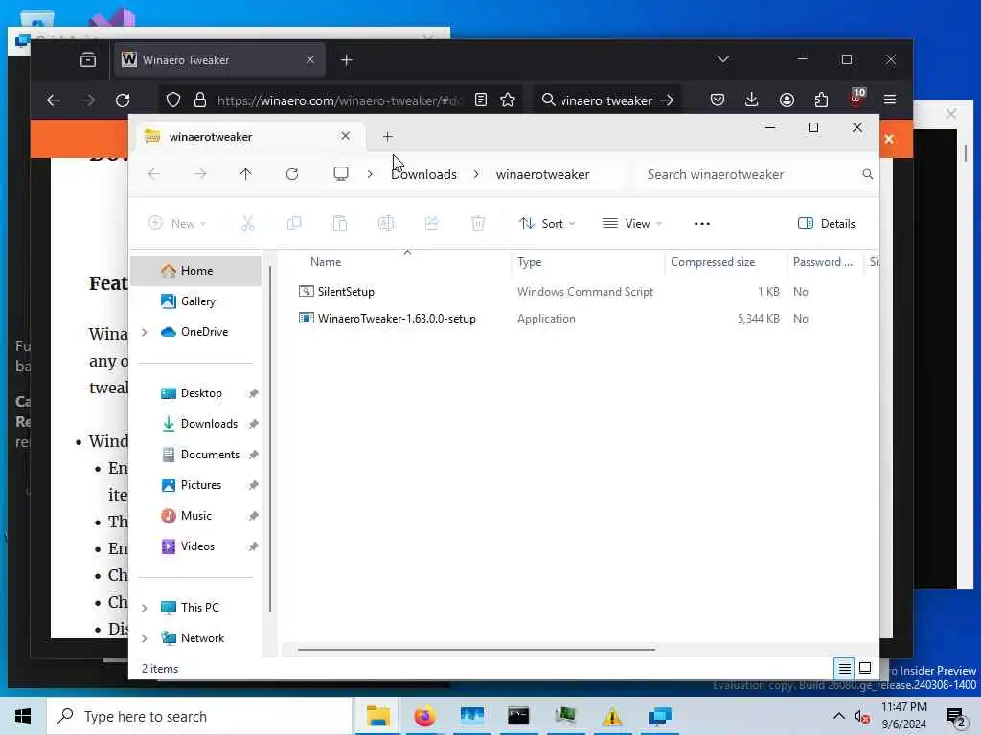This screenshot has height=735, width=981.
Task: Open Firefox hamburger application menu
Action: point(890,100)
